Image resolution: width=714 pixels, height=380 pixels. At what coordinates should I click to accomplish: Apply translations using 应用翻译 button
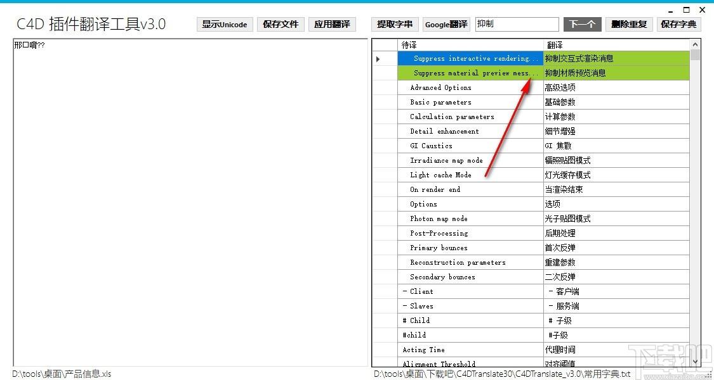(x=332, y=25)
